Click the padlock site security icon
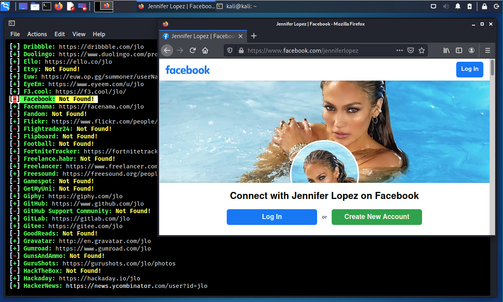The width and height of the screenshot is (503, 302). click(241, 50)
